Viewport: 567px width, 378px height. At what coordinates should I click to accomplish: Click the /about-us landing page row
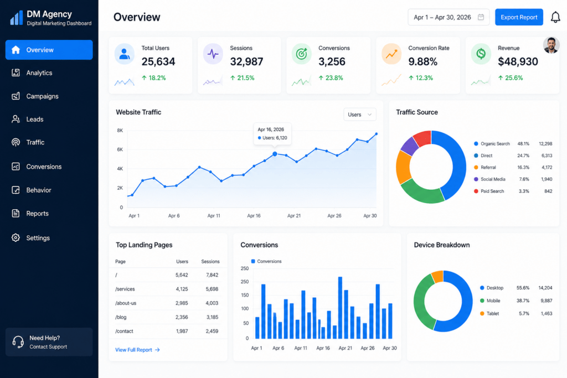(x=168, y=303)
